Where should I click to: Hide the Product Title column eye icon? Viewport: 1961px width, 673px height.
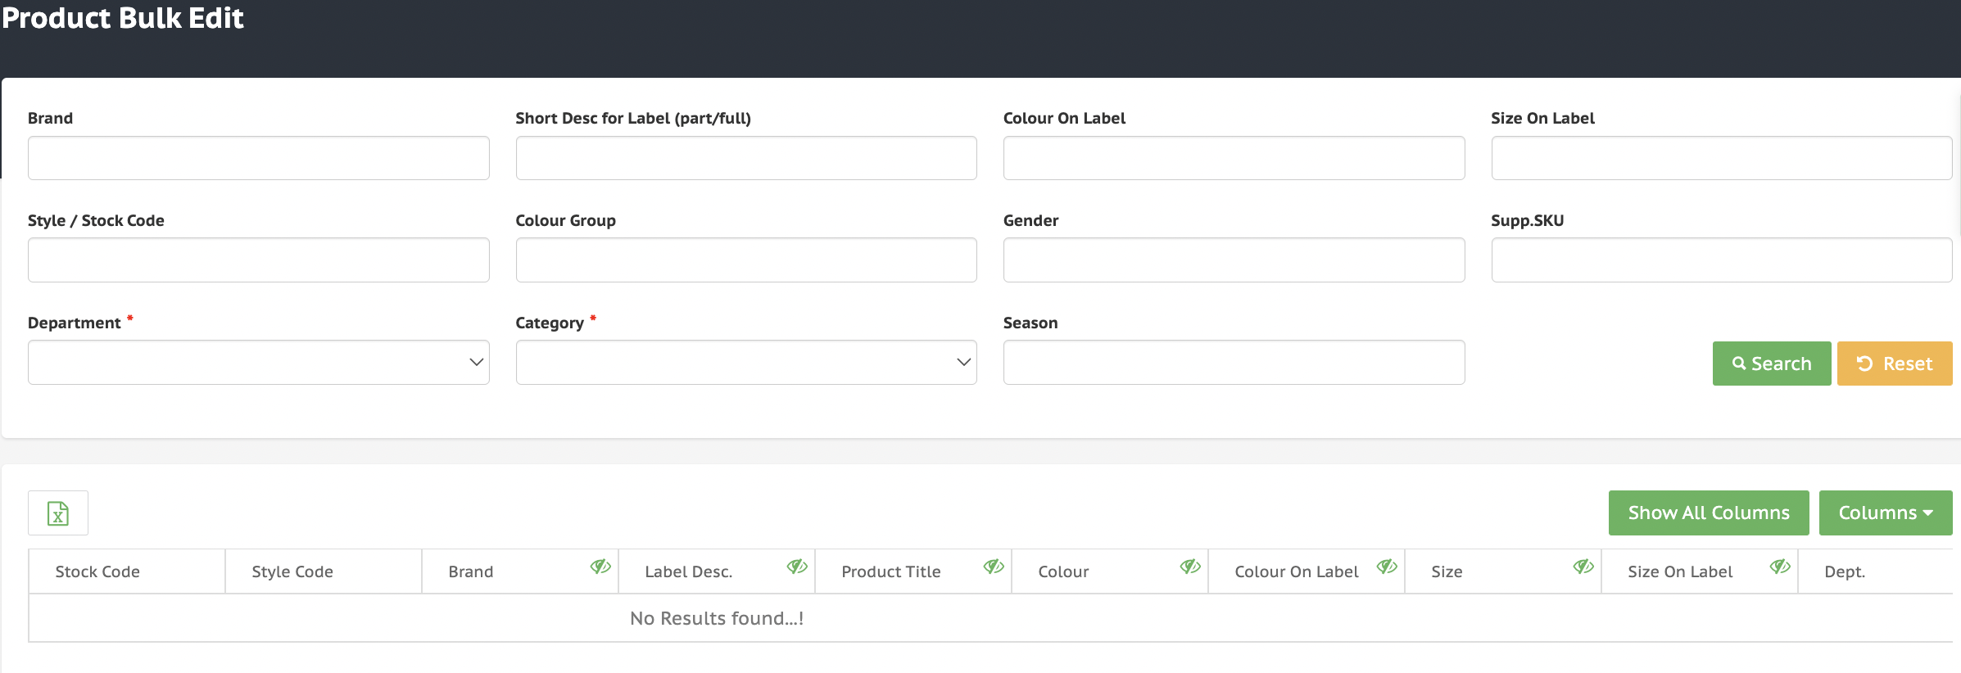[x=994, y=567]
